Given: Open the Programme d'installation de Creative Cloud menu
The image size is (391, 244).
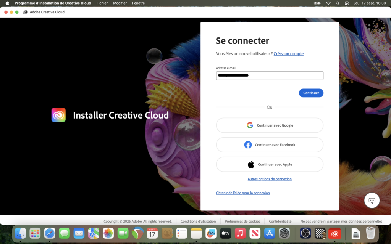Looking at the screenshot, I should pyautogui.click(x=53, y=3).
